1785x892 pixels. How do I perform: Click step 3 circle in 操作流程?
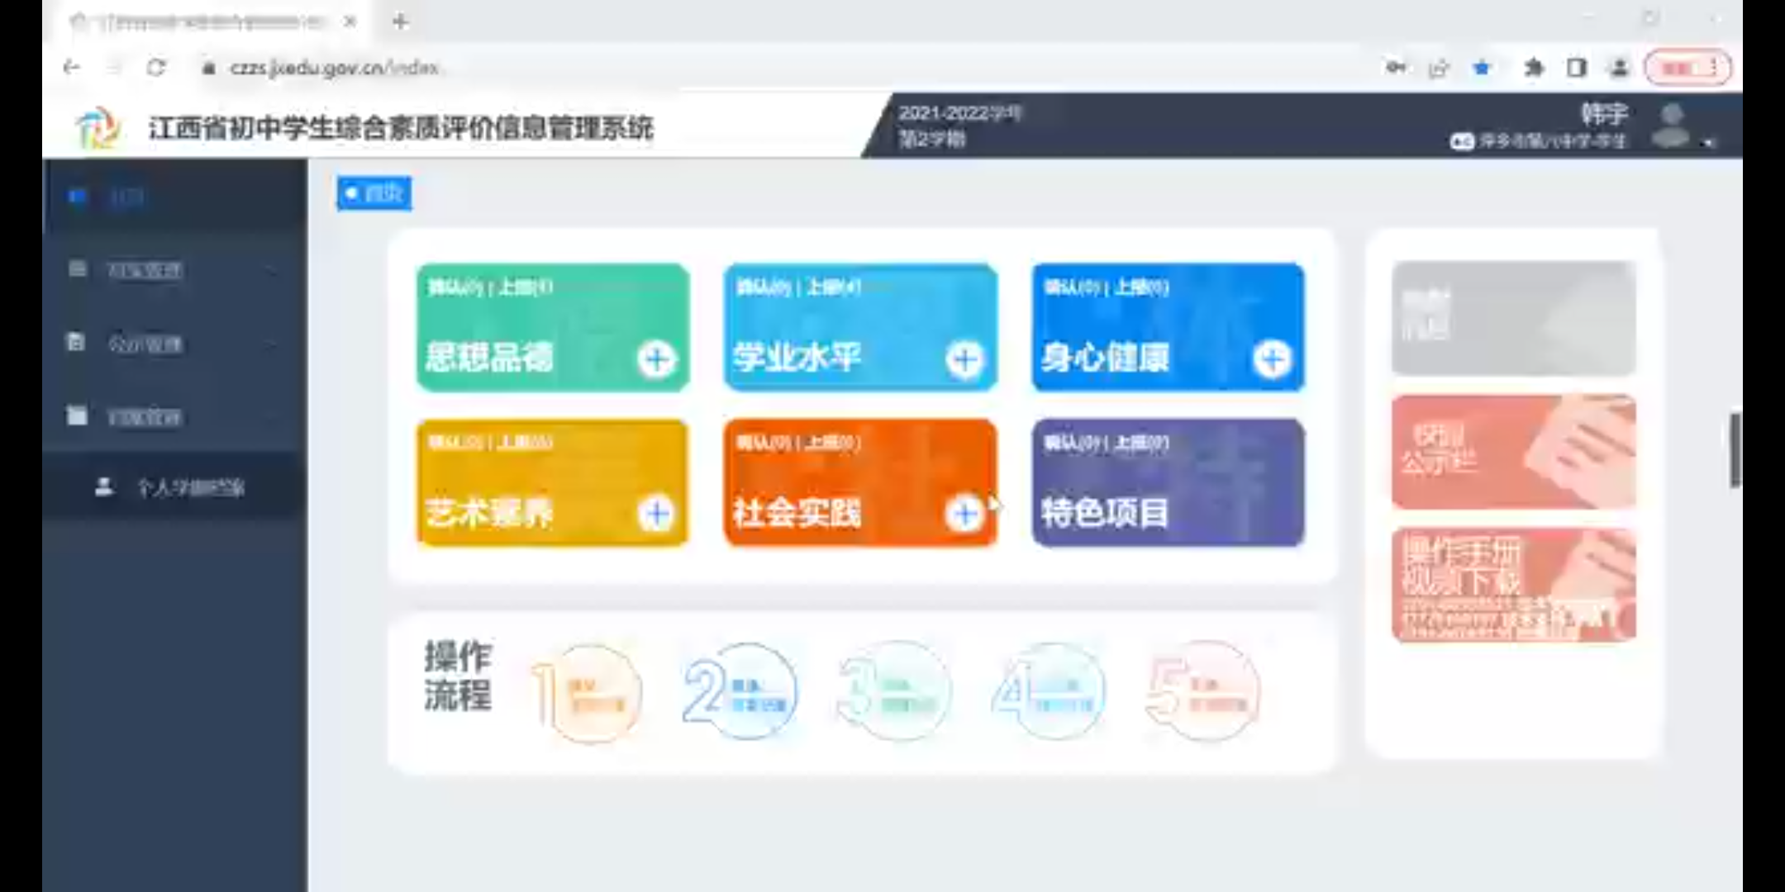pyautogui.click(x=896, y=692)
